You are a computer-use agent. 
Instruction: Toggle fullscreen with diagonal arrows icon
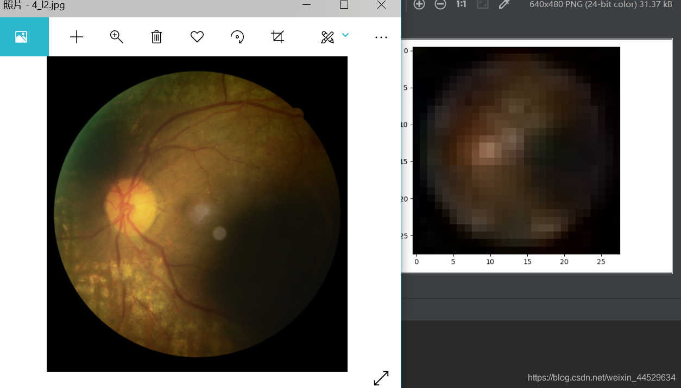tap(381, 378)
